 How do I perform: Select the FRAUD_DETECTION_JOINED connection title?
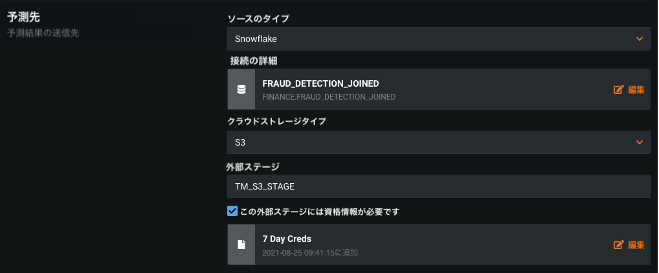(320, 83)
